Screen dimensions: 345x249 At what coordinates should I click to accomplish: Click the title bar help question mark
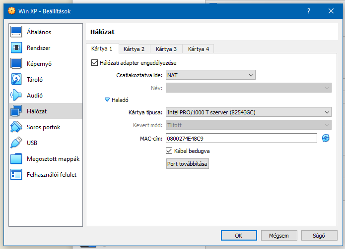309,11
